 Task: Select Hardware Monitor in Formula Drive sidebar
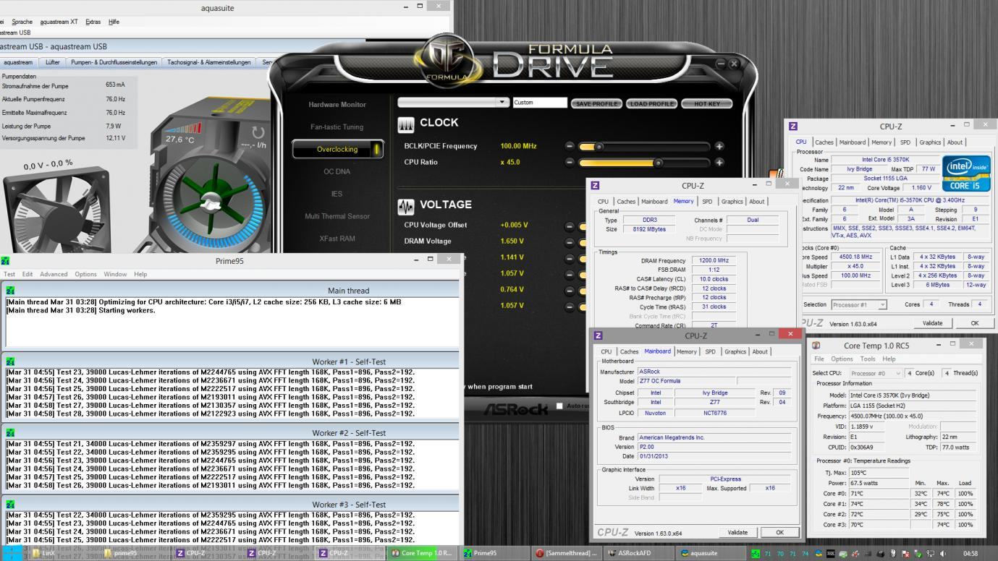[337, 105]
